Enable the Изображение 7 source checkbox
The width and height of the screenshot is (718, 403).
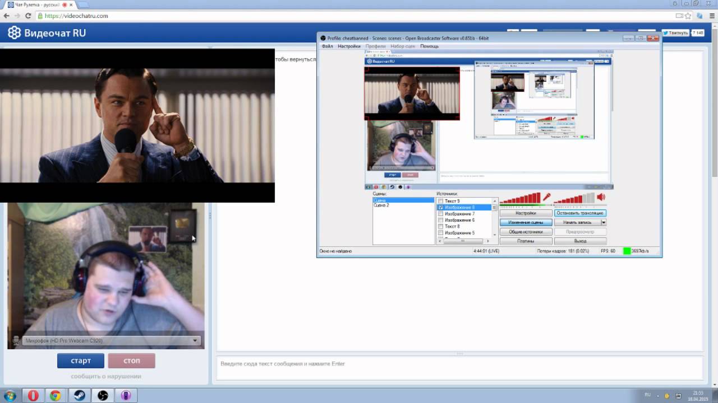point(440,214)
